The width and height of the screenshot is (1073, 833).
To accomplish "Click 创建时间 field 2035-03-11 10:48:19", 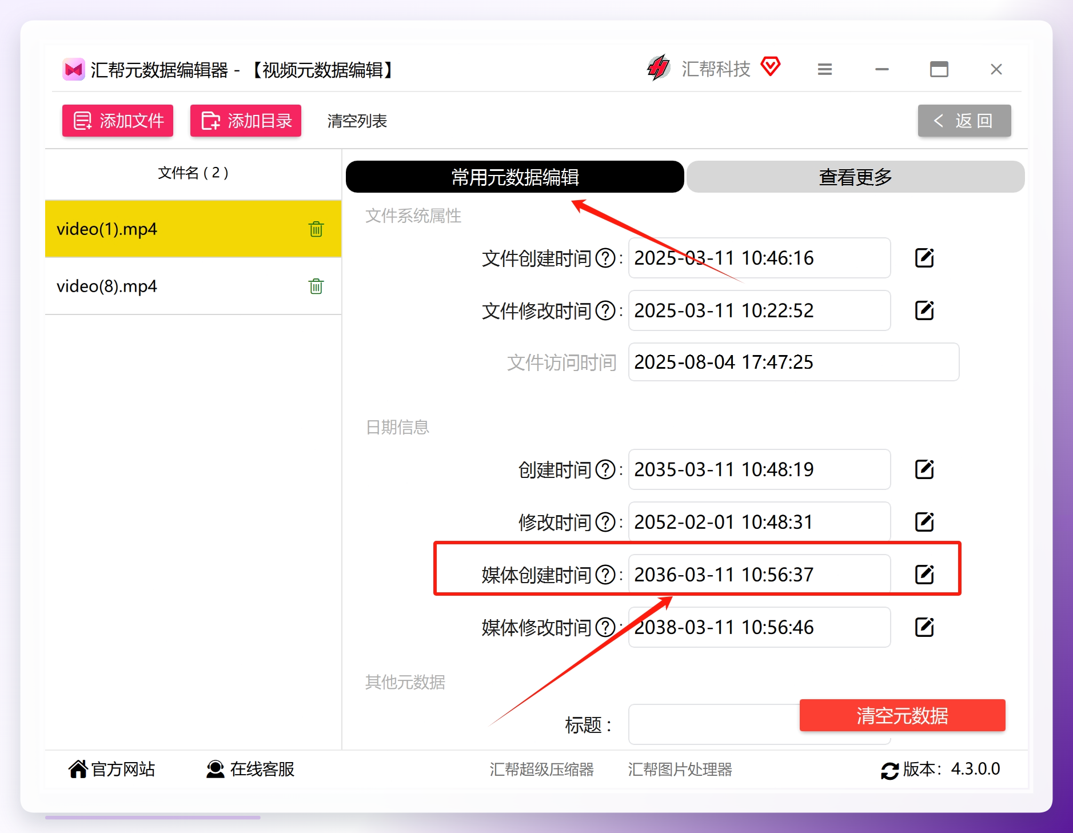I will click(x=759, y=469).
